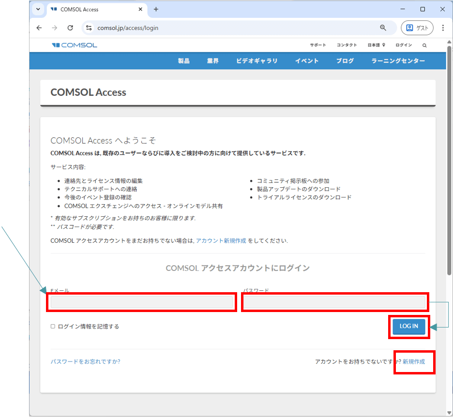Click the COMSOL logo in header
453x417 pixels.
pos(75,45)
